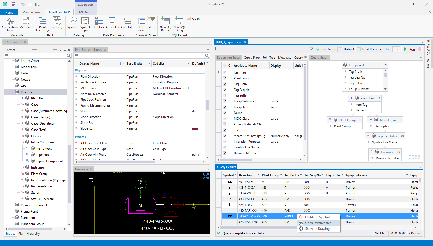Open Connection Info
The width and height of the screenshot is (433, 246).
tap(10, 24)
